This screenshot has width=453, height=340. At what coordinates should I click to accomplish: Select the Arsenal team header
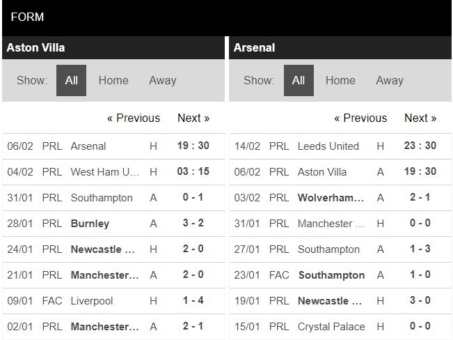coord(255,47)
